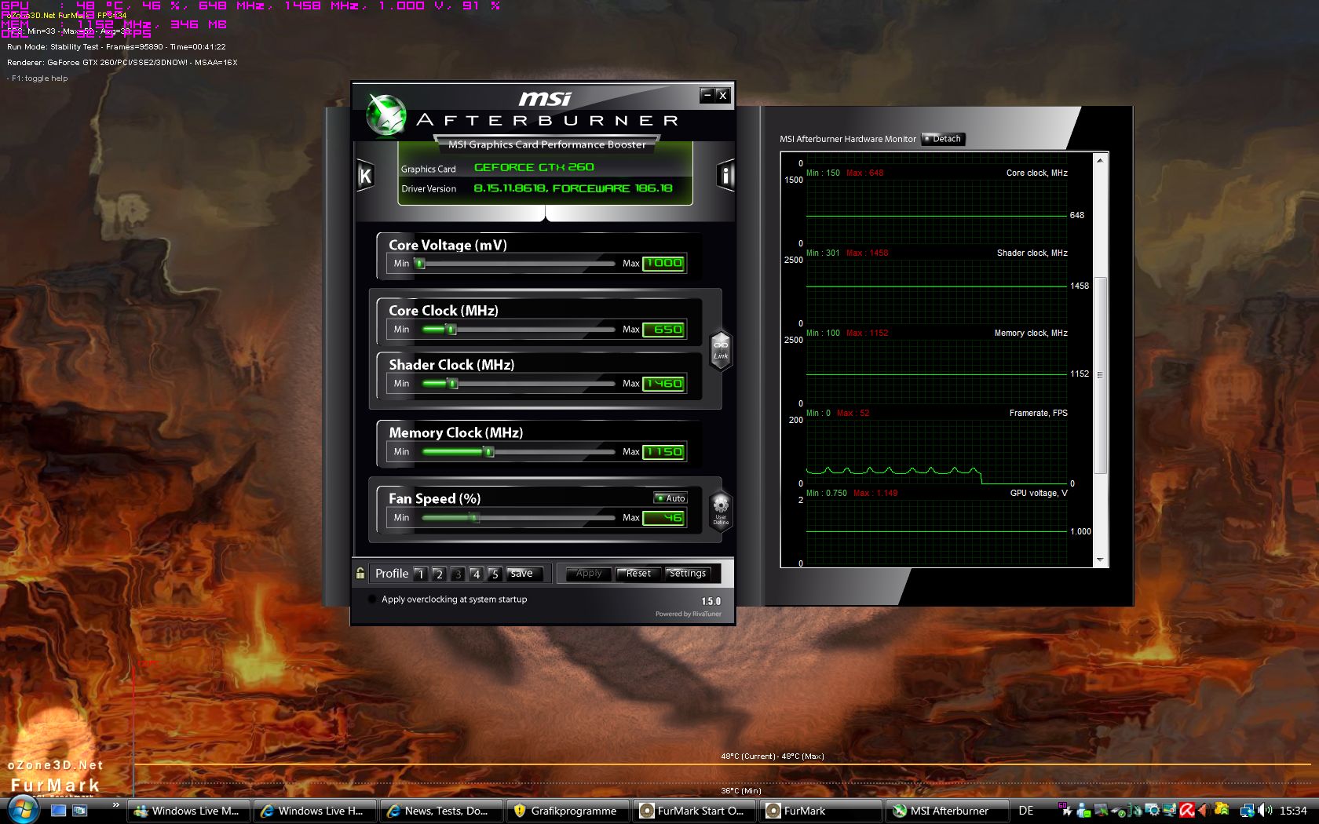This screenshot has width=1319, height=824.
Task: Load Profile 4
Action: pyautogui.click(x=476, y=574)
